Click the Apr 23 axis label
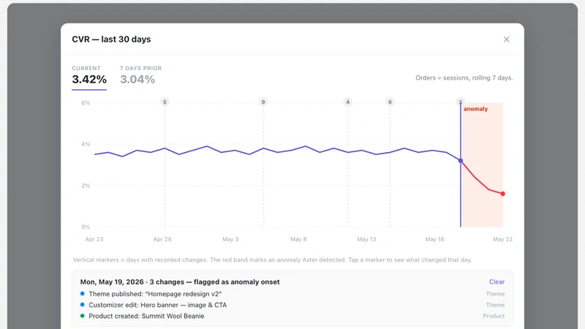 pos(94,239)
